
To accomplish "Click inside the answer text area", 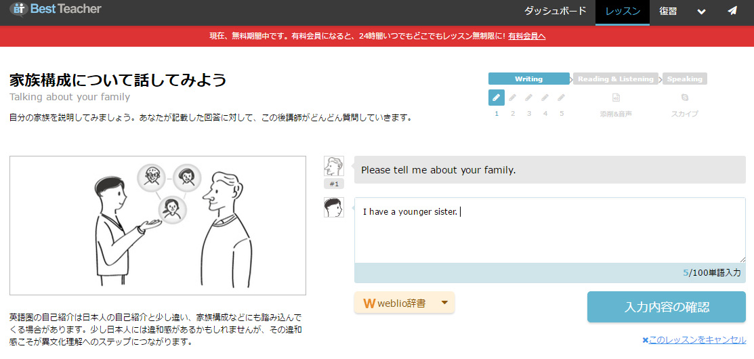I will pos(549,237).
